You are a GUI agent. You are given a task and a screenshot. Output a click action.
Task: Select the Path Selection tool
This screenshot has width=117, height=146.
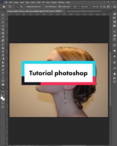(3, 77)
